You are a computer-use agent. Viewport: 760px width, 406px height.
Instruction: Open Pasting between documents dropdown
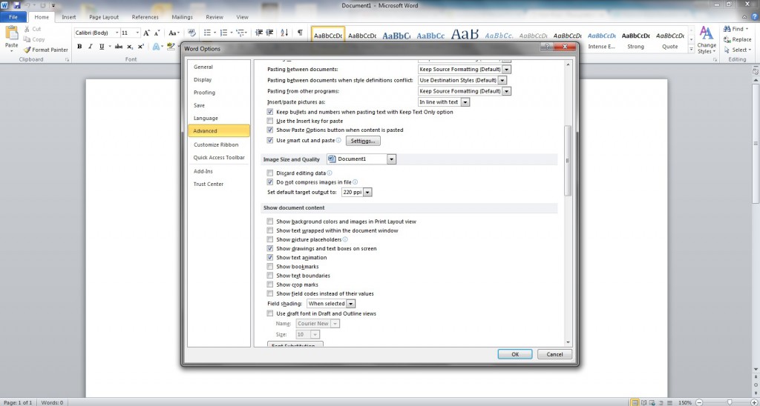(506, 69)
